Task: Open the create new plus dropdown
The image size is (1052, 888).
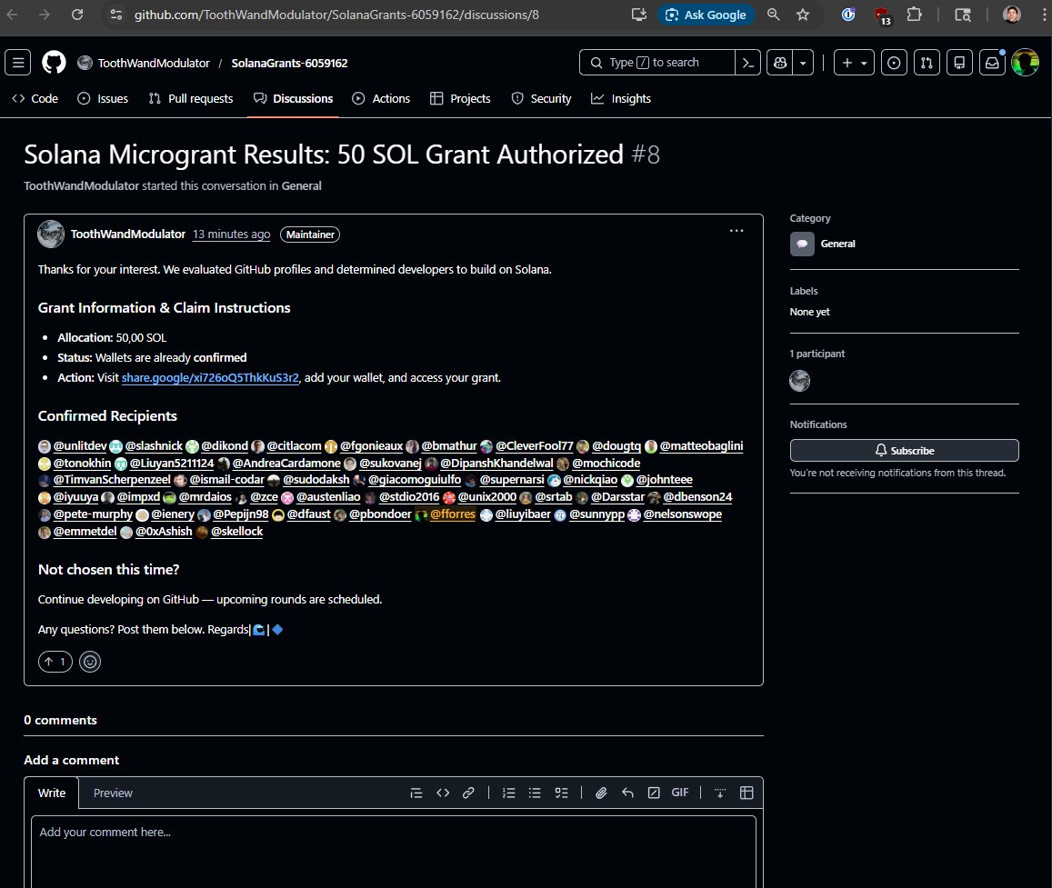Action: (x=854, y=63)
